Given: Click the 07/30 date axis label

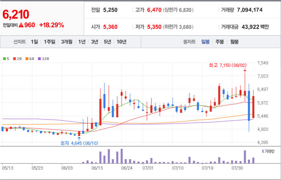Looking at the screenshot, I should coord(237,168).
